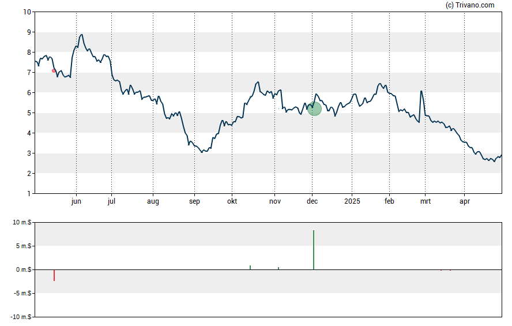Click the '1' price axis label

tap(29, 194)
